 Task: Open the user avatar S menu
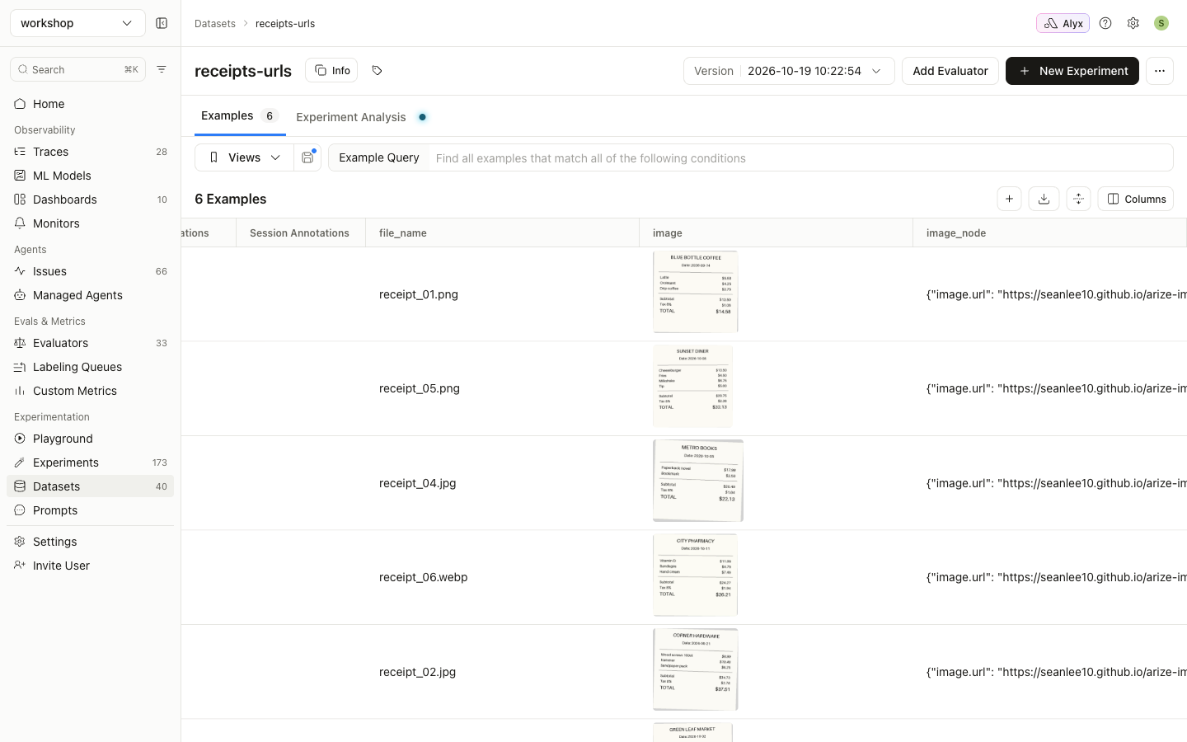(1161, 23)
